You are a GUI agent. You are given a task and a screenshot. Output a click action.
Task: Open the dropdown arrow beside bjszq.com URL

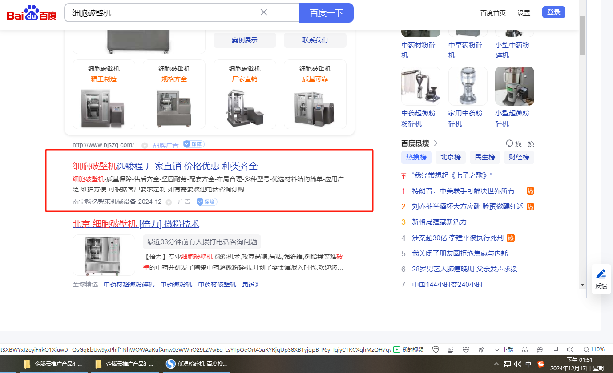click(x=145, y=145)
